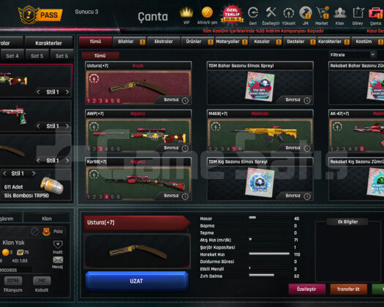Open the Klan icon in top bar
Image resolution: width=384 pixels, height=307 pixels.
click(339, 13)
